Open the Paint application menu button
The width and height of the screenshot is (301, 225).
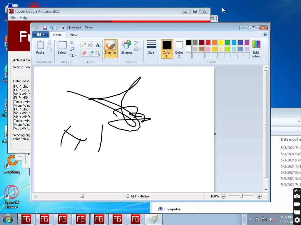(40, 35)
